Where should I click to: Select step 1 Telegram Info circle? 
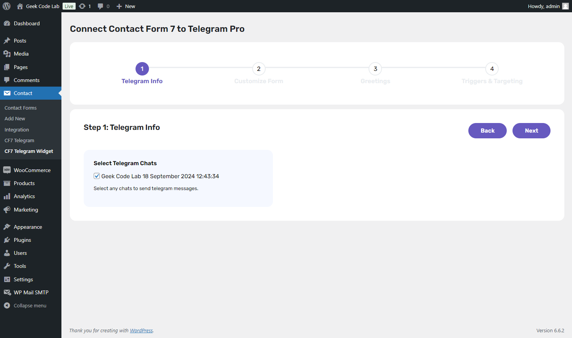click(x=142, y=69)
